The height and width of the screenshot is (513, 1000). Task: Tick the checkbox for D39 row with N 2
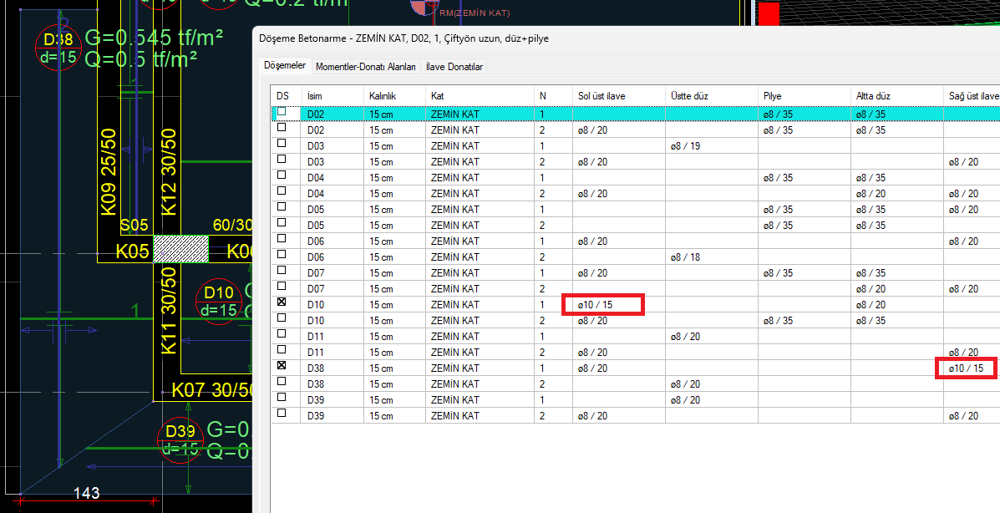click(x=282, y=414)
